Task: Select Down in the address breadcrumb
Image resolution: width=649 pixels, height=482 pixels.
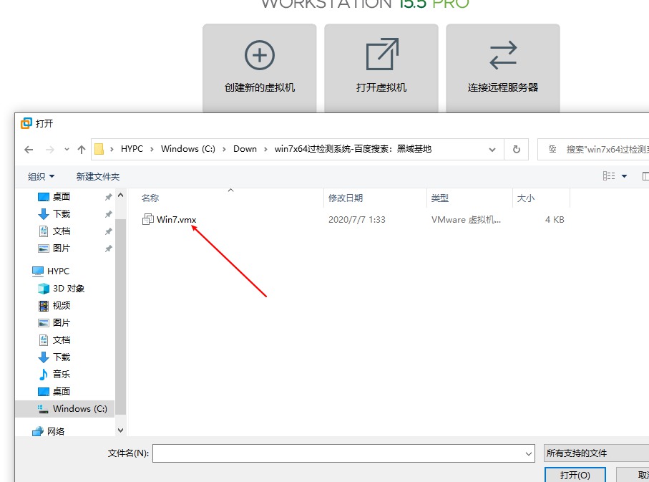Action: pos(245,149)
